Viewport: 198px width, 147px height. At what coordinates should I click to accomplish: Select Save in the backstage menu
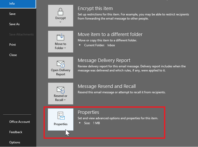pyautogui.click(x=12, y=14)
